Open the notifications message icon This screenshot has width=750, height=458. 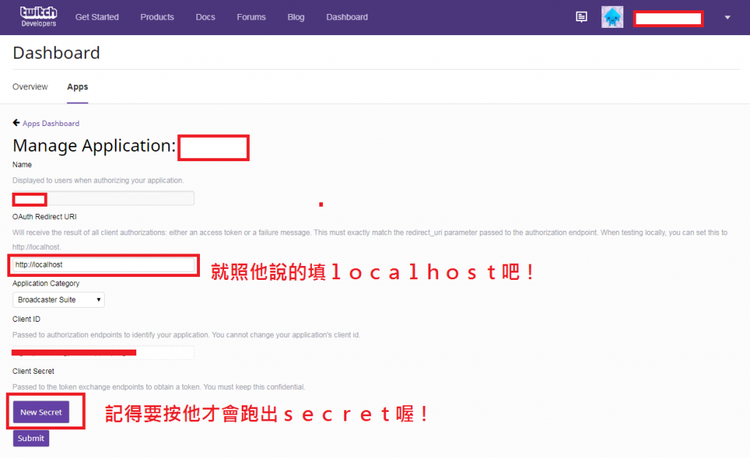(x=581, y=18)
